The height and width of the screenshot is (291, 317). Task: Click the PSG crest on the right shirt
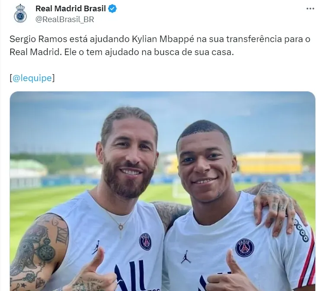coord(245,248)
